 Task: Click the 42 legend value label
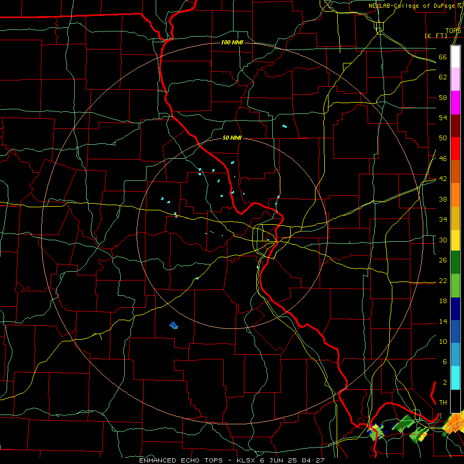tap(443, 179)
